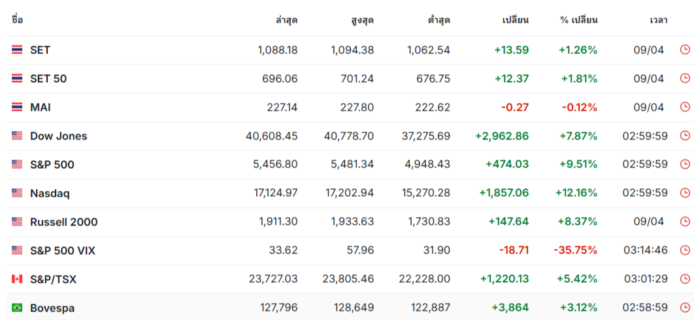Viewport: 694px width, 320px height.
Task: Open the Bovespa index page
Action: (52, 308)
